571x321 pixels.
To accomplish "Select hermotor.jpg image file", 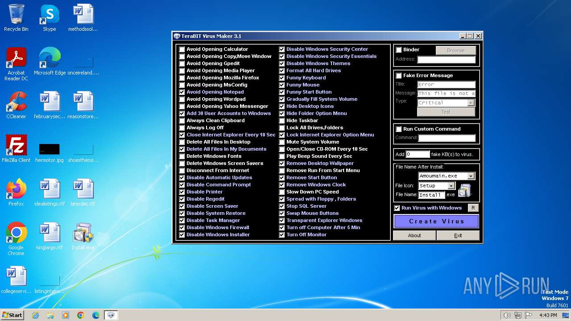I will point(49,152).
